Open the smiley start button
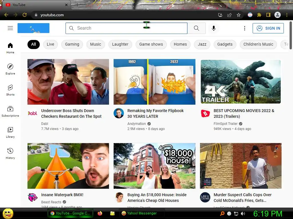 (x=8, y=213)
